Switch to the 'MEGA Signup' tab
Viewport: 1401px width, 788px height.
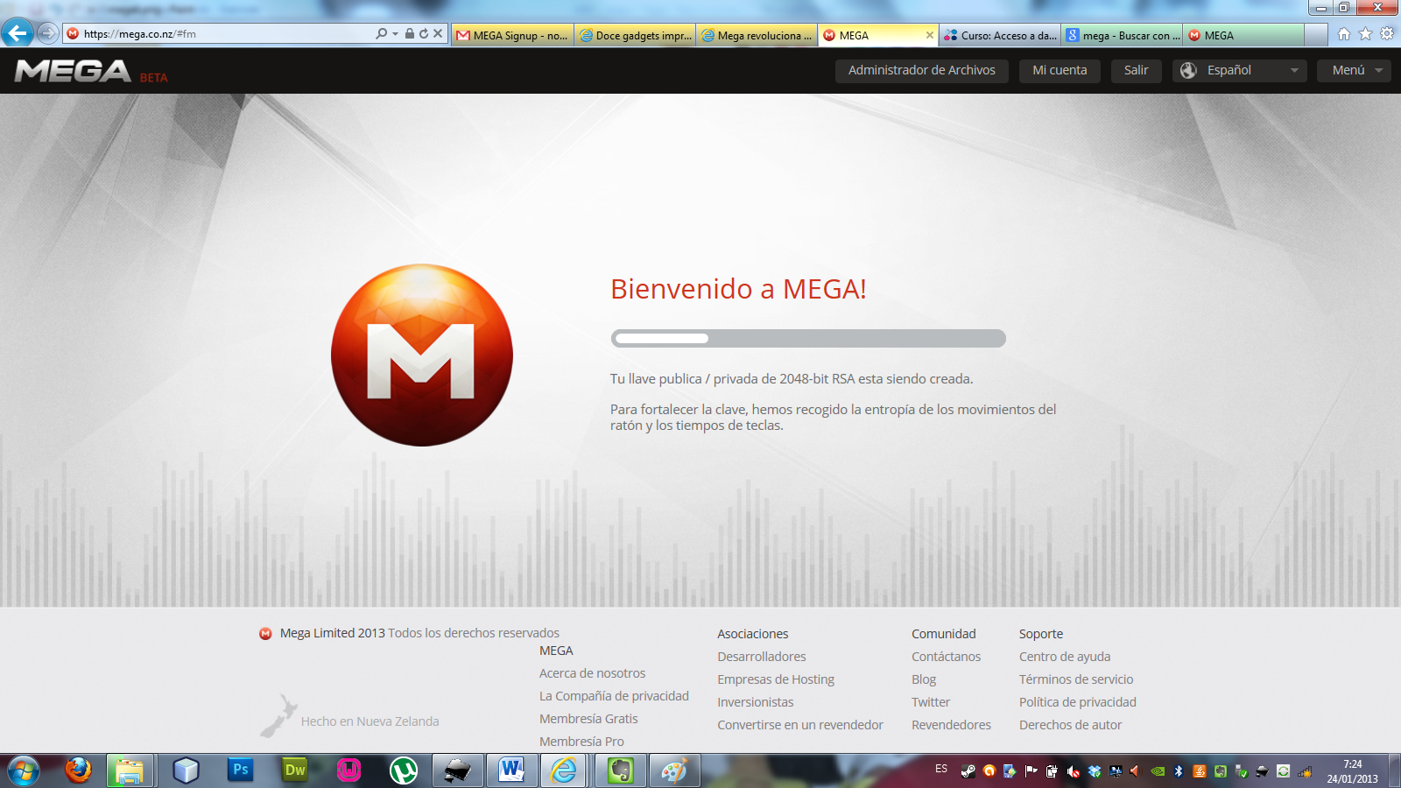click(x=512, y=35)
